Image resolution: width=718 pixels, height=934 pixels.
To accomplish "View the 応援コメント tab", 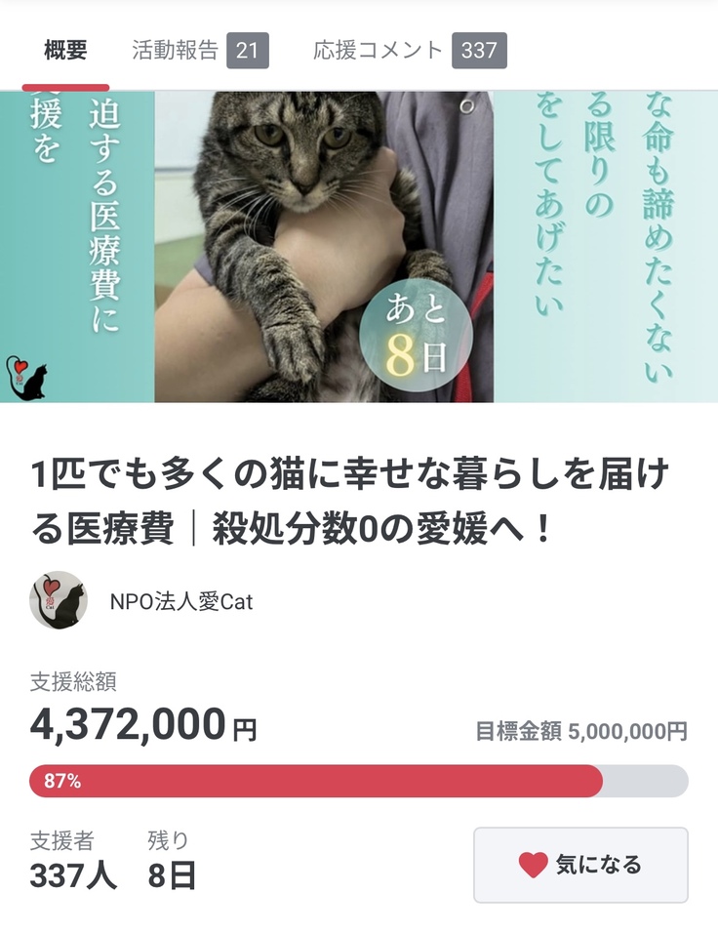I will [379, 51].
